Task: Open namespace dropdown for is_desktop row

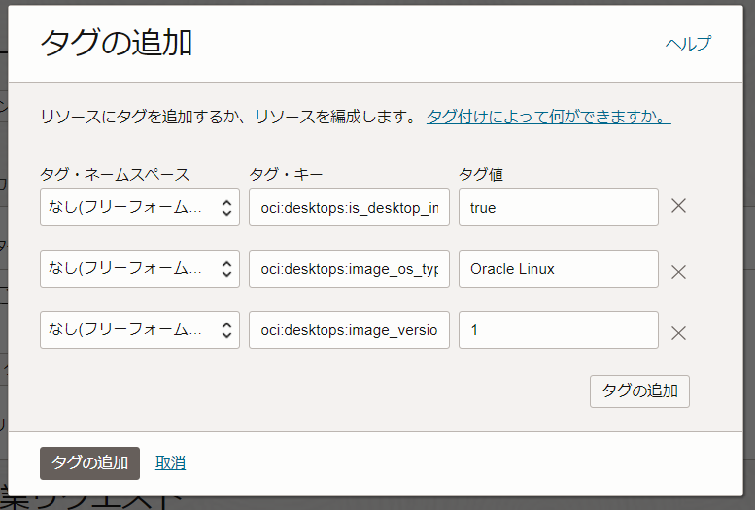Action: (140, 208)
